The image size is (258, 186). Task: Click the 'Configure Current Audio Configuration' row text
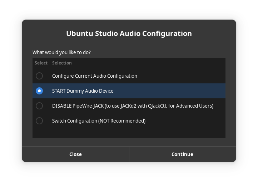point(94,76)
